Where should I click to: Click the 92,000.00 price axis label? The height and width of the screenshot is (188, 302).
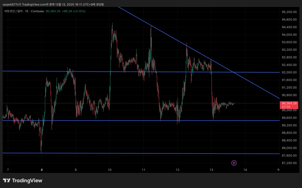click(289, 72)
